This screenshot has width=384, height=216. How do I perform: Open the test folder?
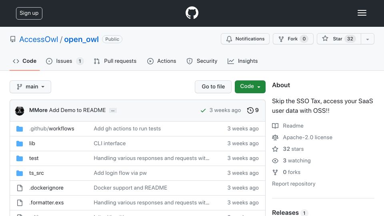[x=34, y=158]
